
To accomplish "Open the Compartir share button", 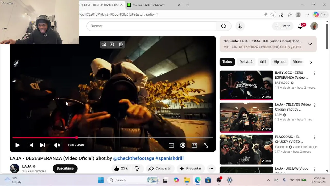I will click(x=160, y=168).
